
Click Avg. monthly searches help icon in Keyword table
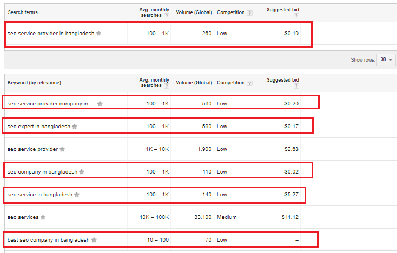[x=166, y=86]
